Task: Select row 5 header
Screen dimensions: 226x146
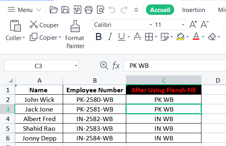Action: (8, 128)
